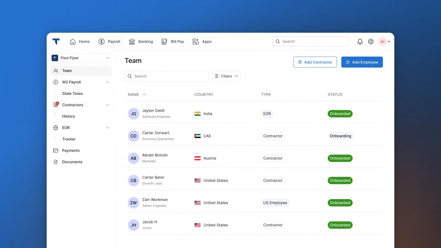Click the CD avatar for Carter Dorwart
Screen dimensions: 441x248
point(133,136)
